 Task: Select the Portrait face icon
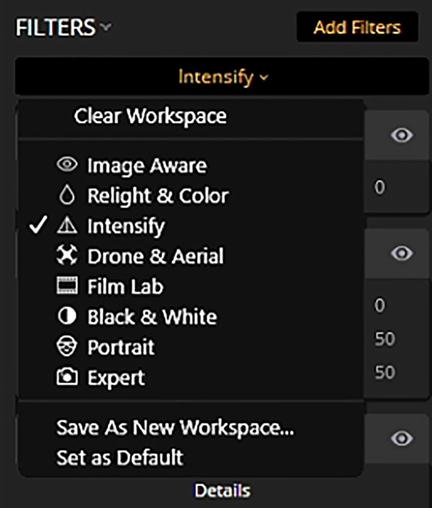(x=67, y=346)
